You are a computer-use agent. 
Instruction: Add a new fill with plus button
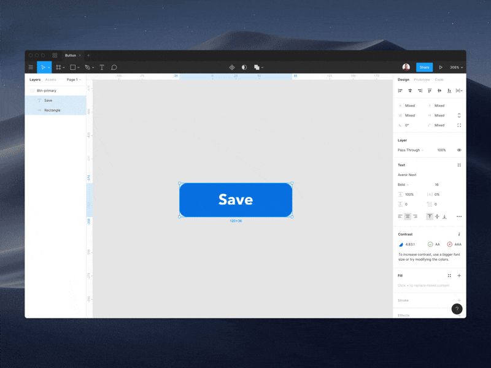[x=459, y=276]
